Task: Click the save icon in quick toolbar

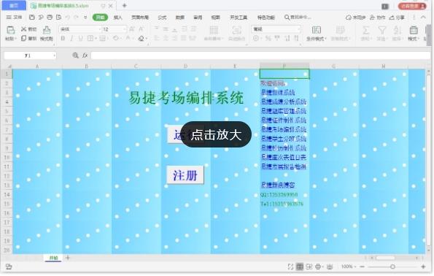Action: tap(32, 18)
